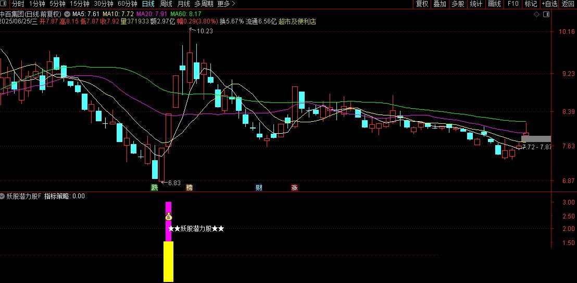
Task: Switch to the 分时 chart tab
Action: tap(18, 4)
